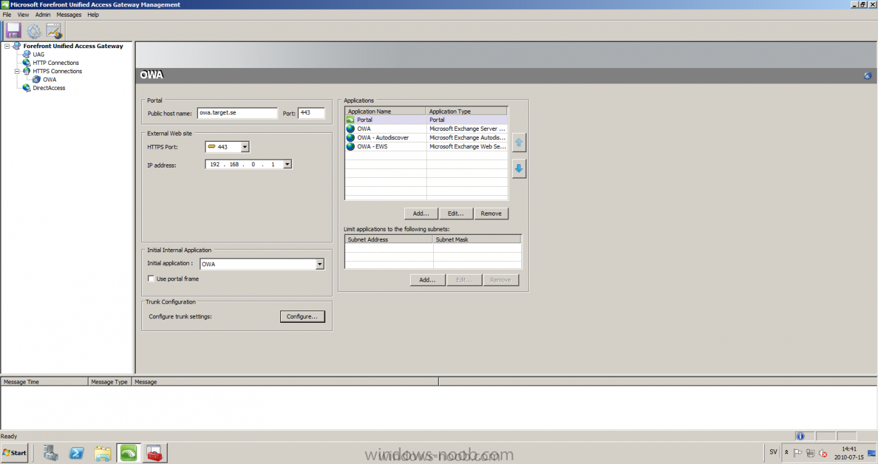Click Edit button under Applications list
The image size is (878, 464).
pyautogui.click(x=456, y=214)
